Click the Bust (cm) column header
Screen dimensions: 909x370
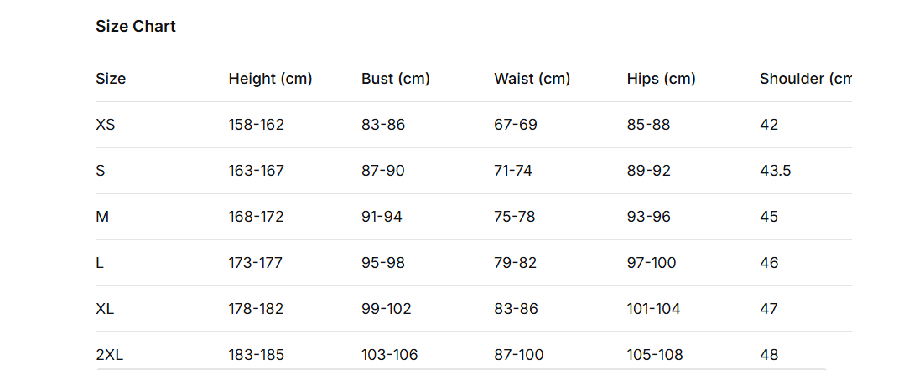(x=395, y=80)
